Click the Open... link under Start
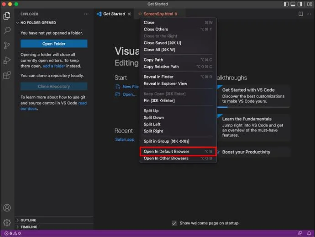The image size is (315, 237). click(129, 94)
